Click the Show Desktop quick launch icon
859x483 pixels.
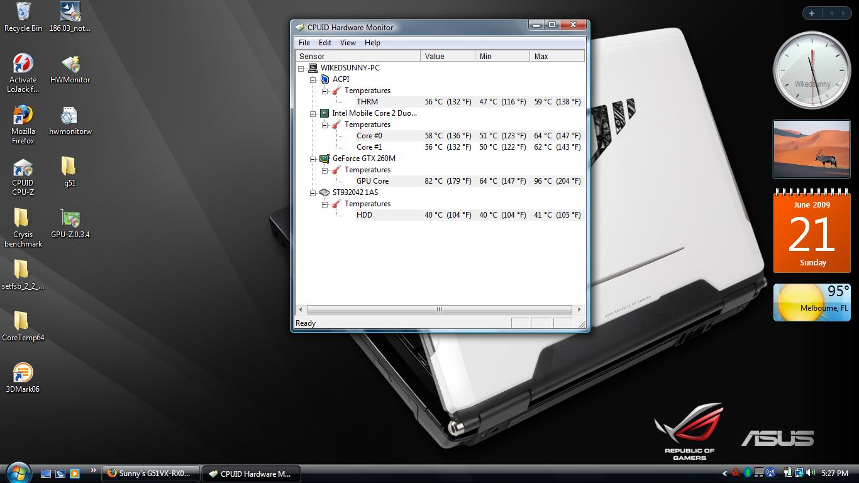pos(46,474)
